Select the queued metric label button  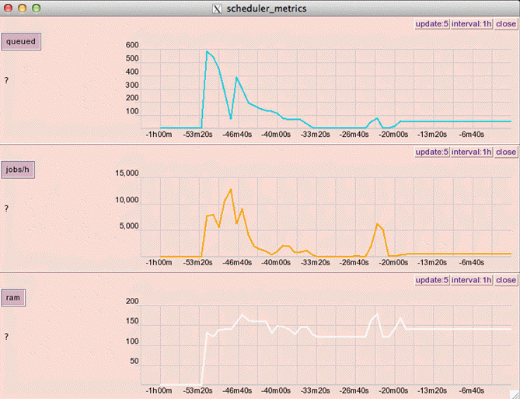click(21, 41)
